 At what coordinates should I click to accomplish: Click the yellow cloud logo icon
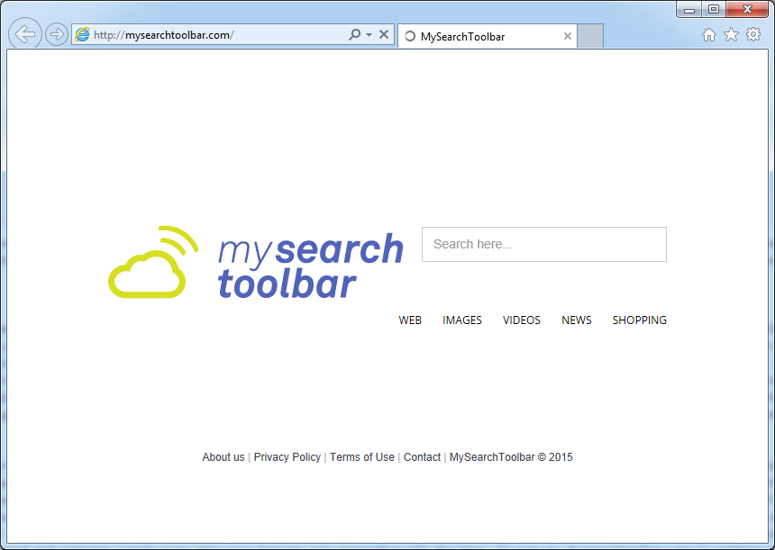(x=153, y=262)
